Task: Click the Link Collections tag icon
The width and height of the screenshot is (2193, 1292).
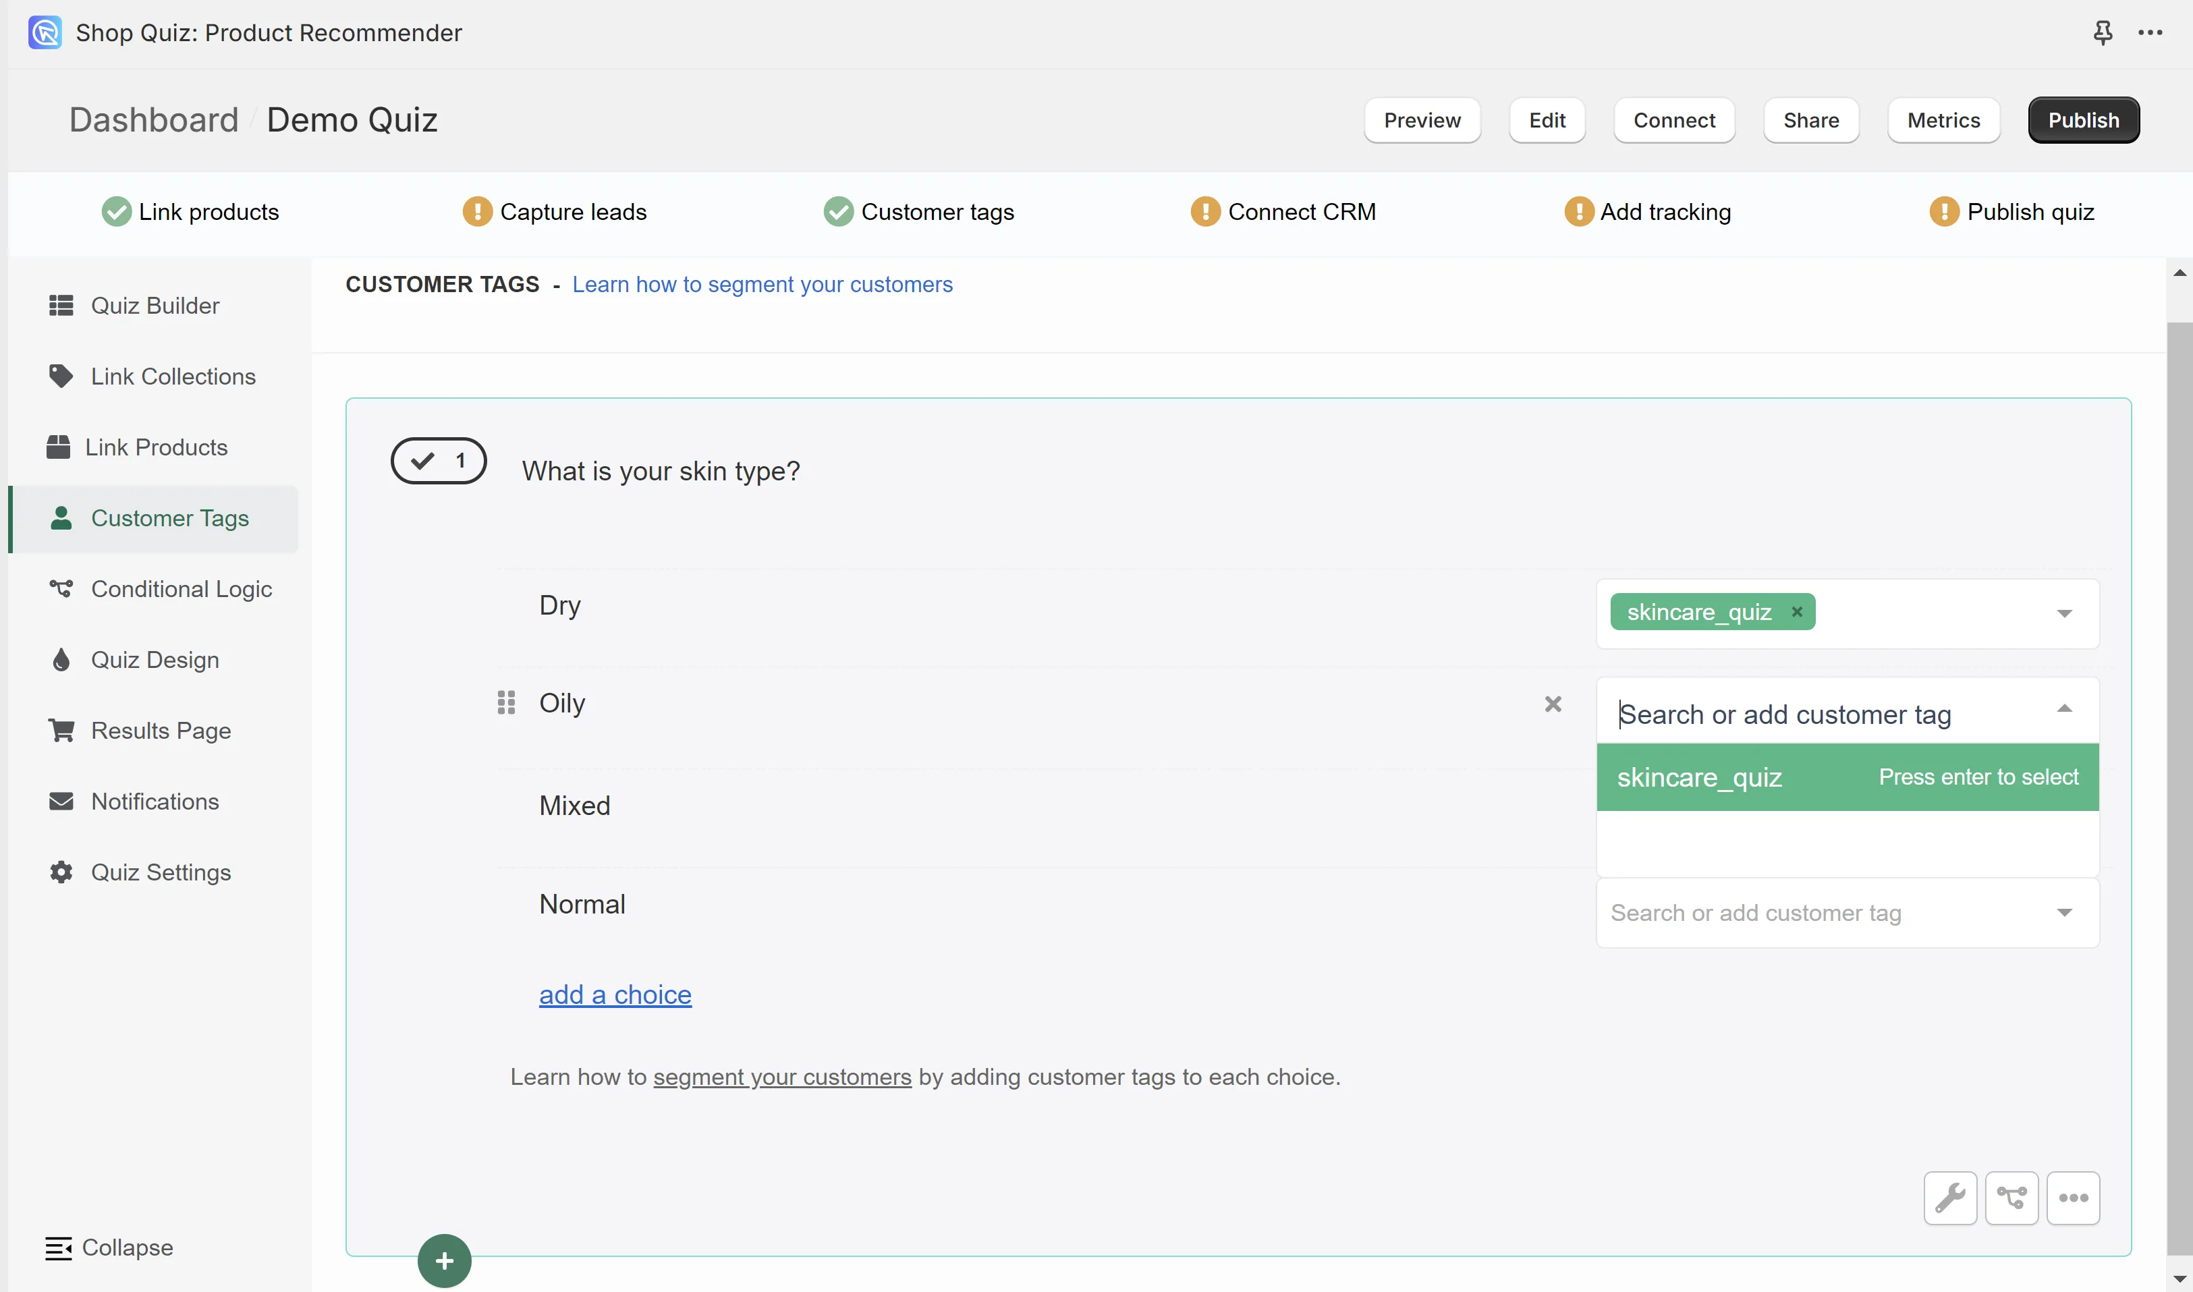Action: click(61, 376)
